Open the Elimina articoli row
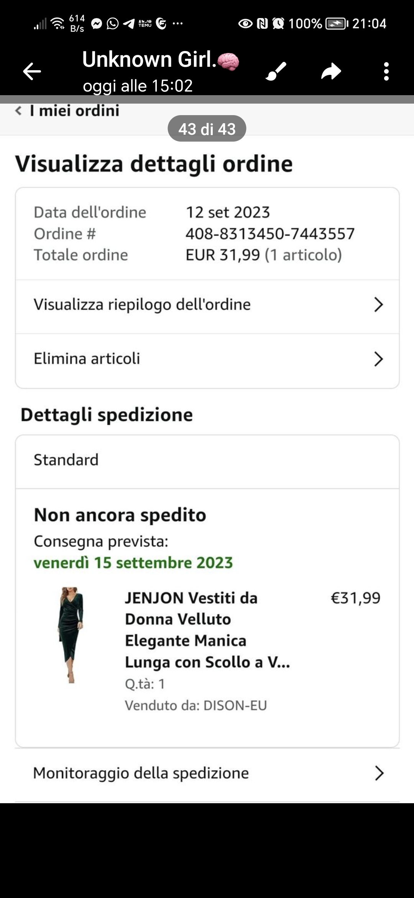The width and height of the screenshot is (414, 898). coord(87,359)
